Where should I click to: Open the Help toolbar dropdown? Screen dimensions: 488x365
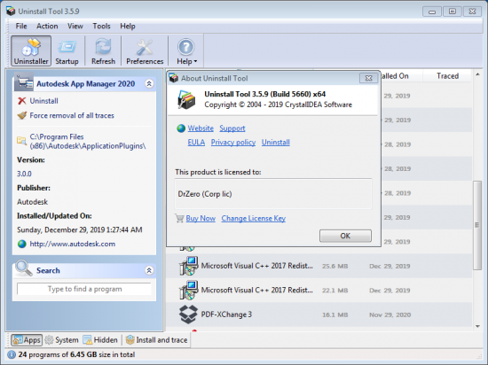186,50
